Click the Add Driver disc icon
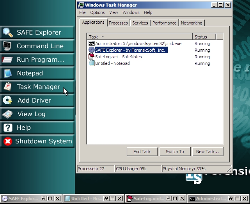The width and height of the screenshot is (250, 204). pos(7,100)
